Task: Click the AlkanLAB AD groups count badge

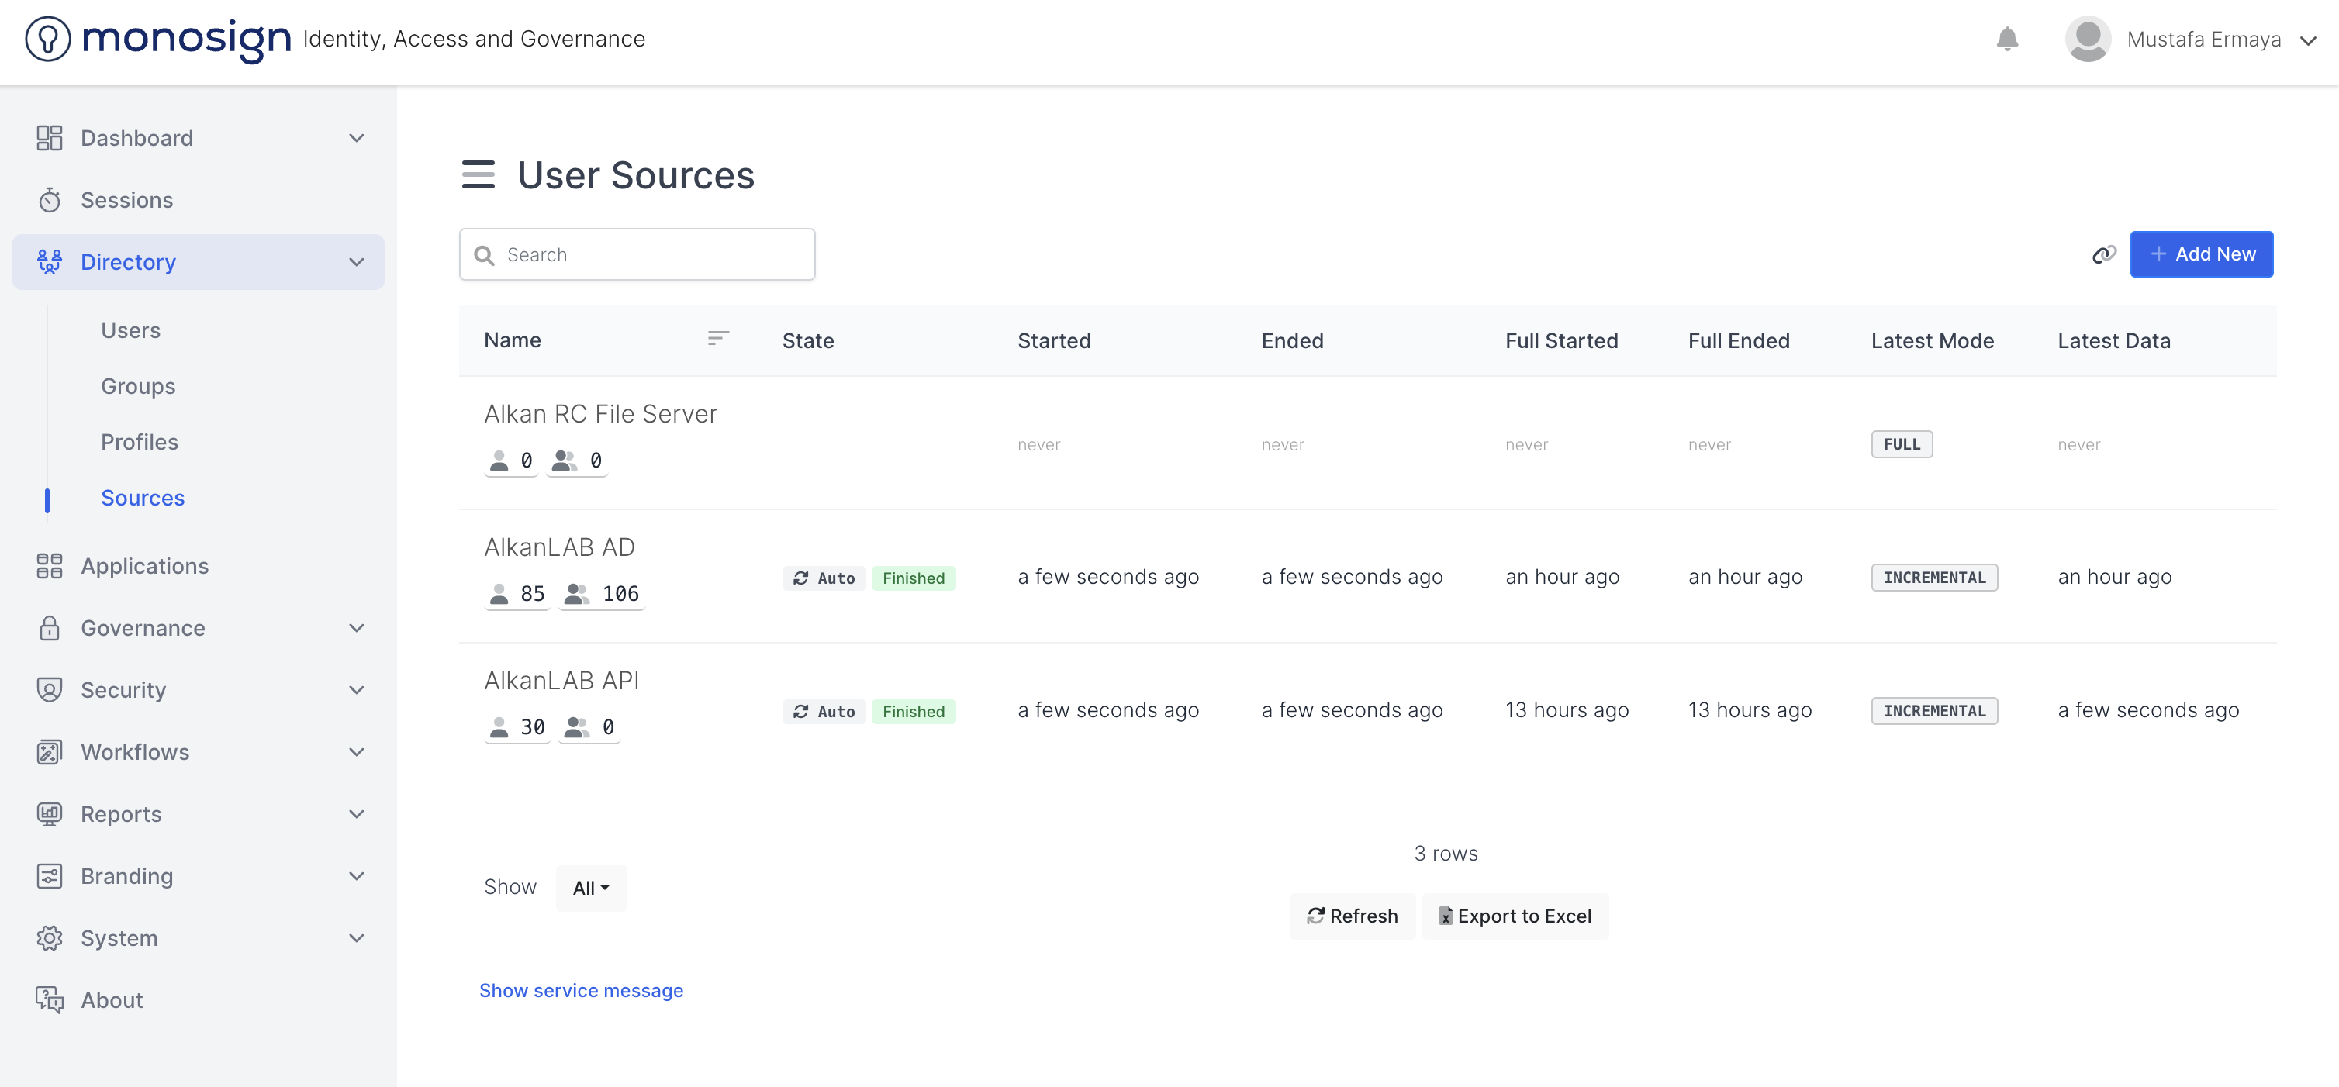Action: click(x=601, y=594)
